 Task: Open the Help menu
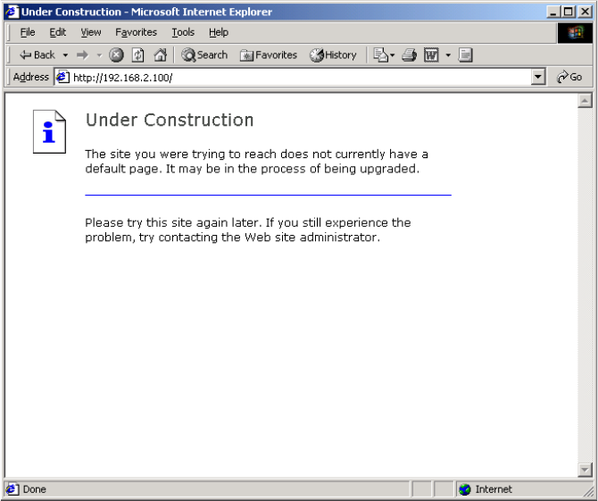(x=219, y=32)
